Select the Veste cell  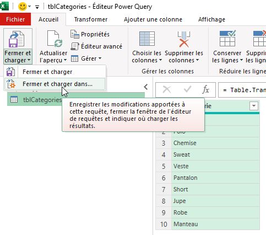(x=215, y=166)
